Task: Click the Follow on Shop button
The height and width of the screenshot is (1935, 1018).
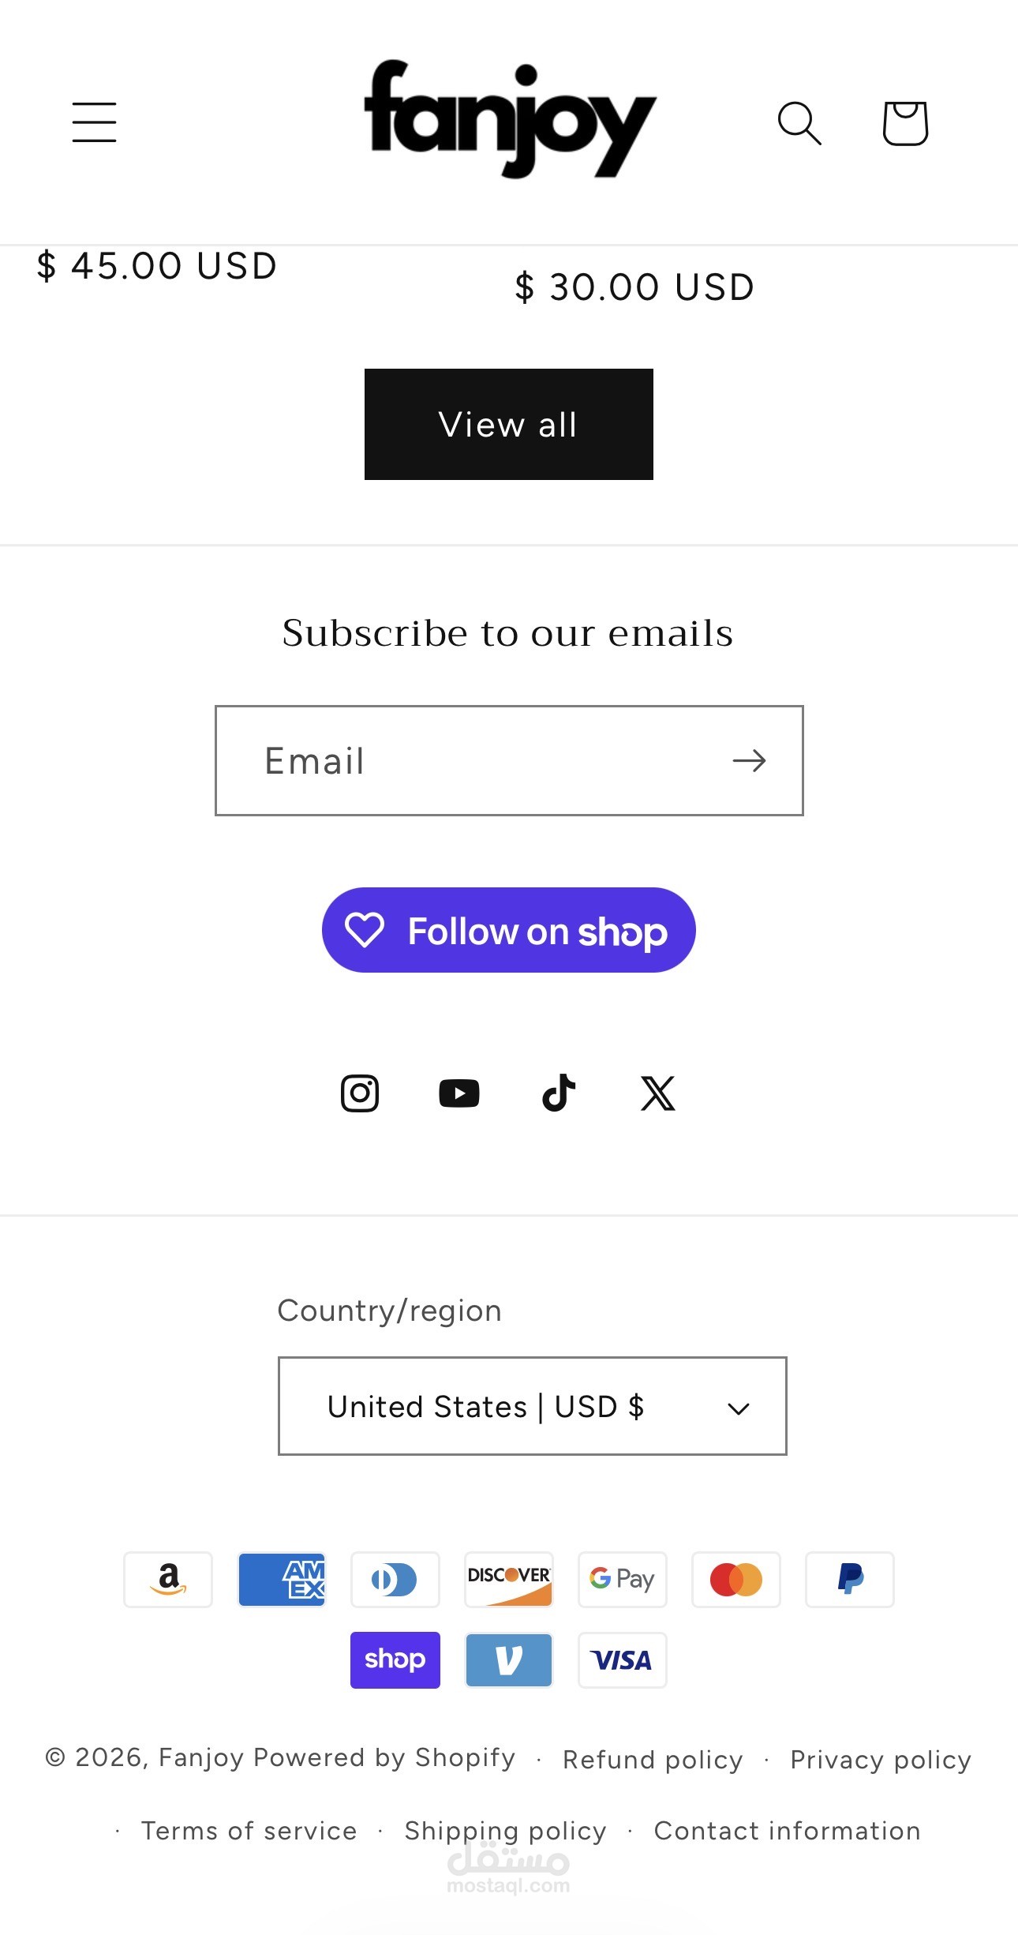Action: (508, 930)
